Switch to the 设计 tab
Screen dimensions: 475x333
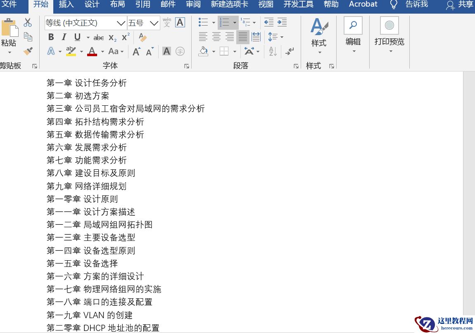coord(92,4)
